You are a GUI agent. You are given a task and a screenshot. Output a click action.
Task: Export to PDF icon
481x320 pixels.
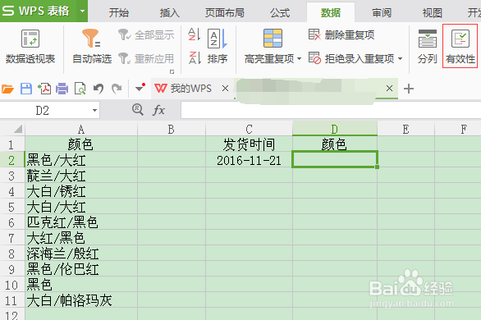pos(44,89)
